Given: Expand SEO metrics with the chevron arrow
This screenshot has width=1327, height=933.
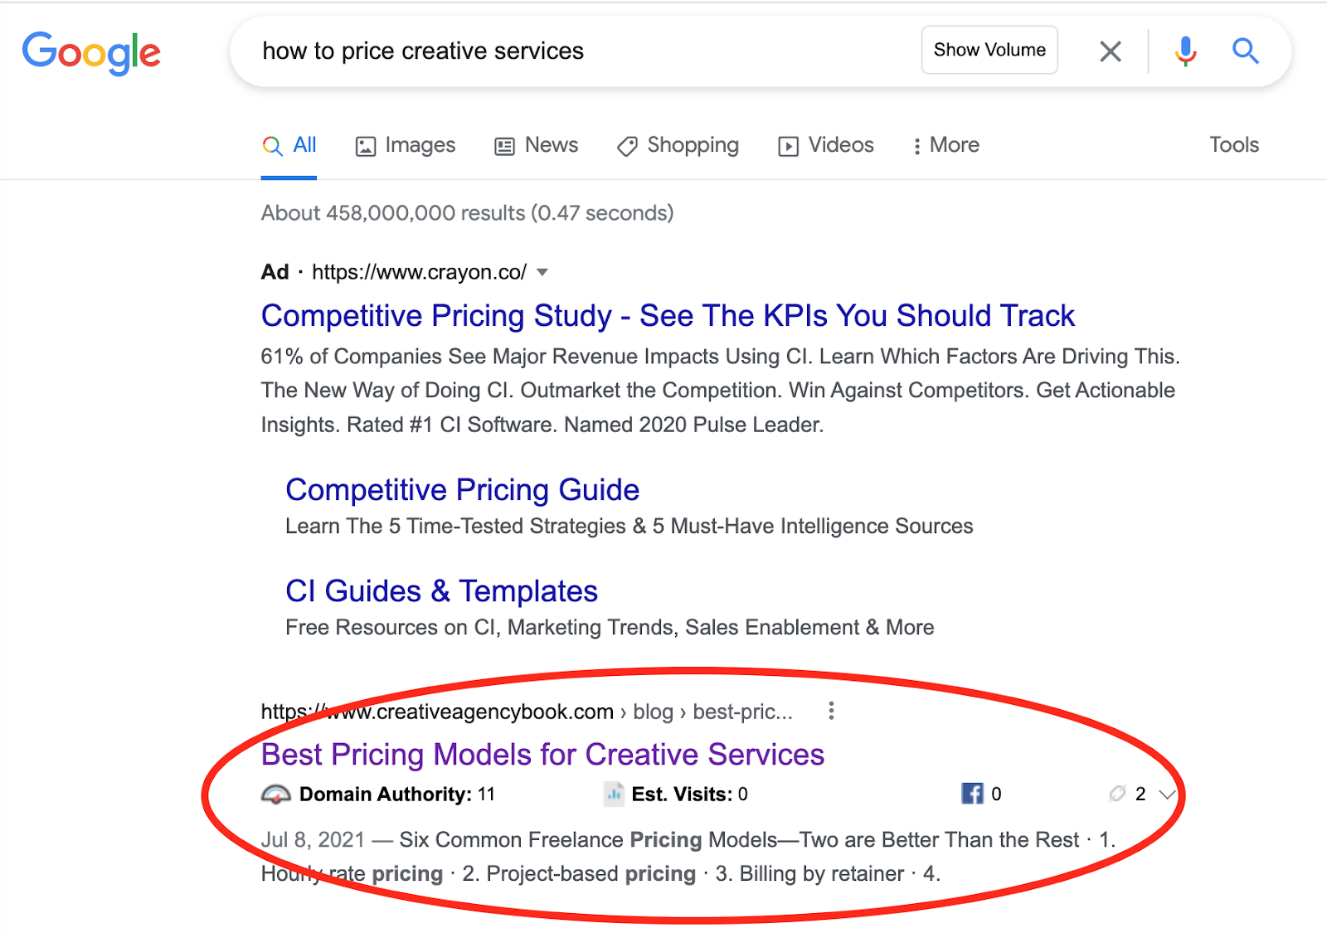Looking at the screenshot, I should (1167, 795).
